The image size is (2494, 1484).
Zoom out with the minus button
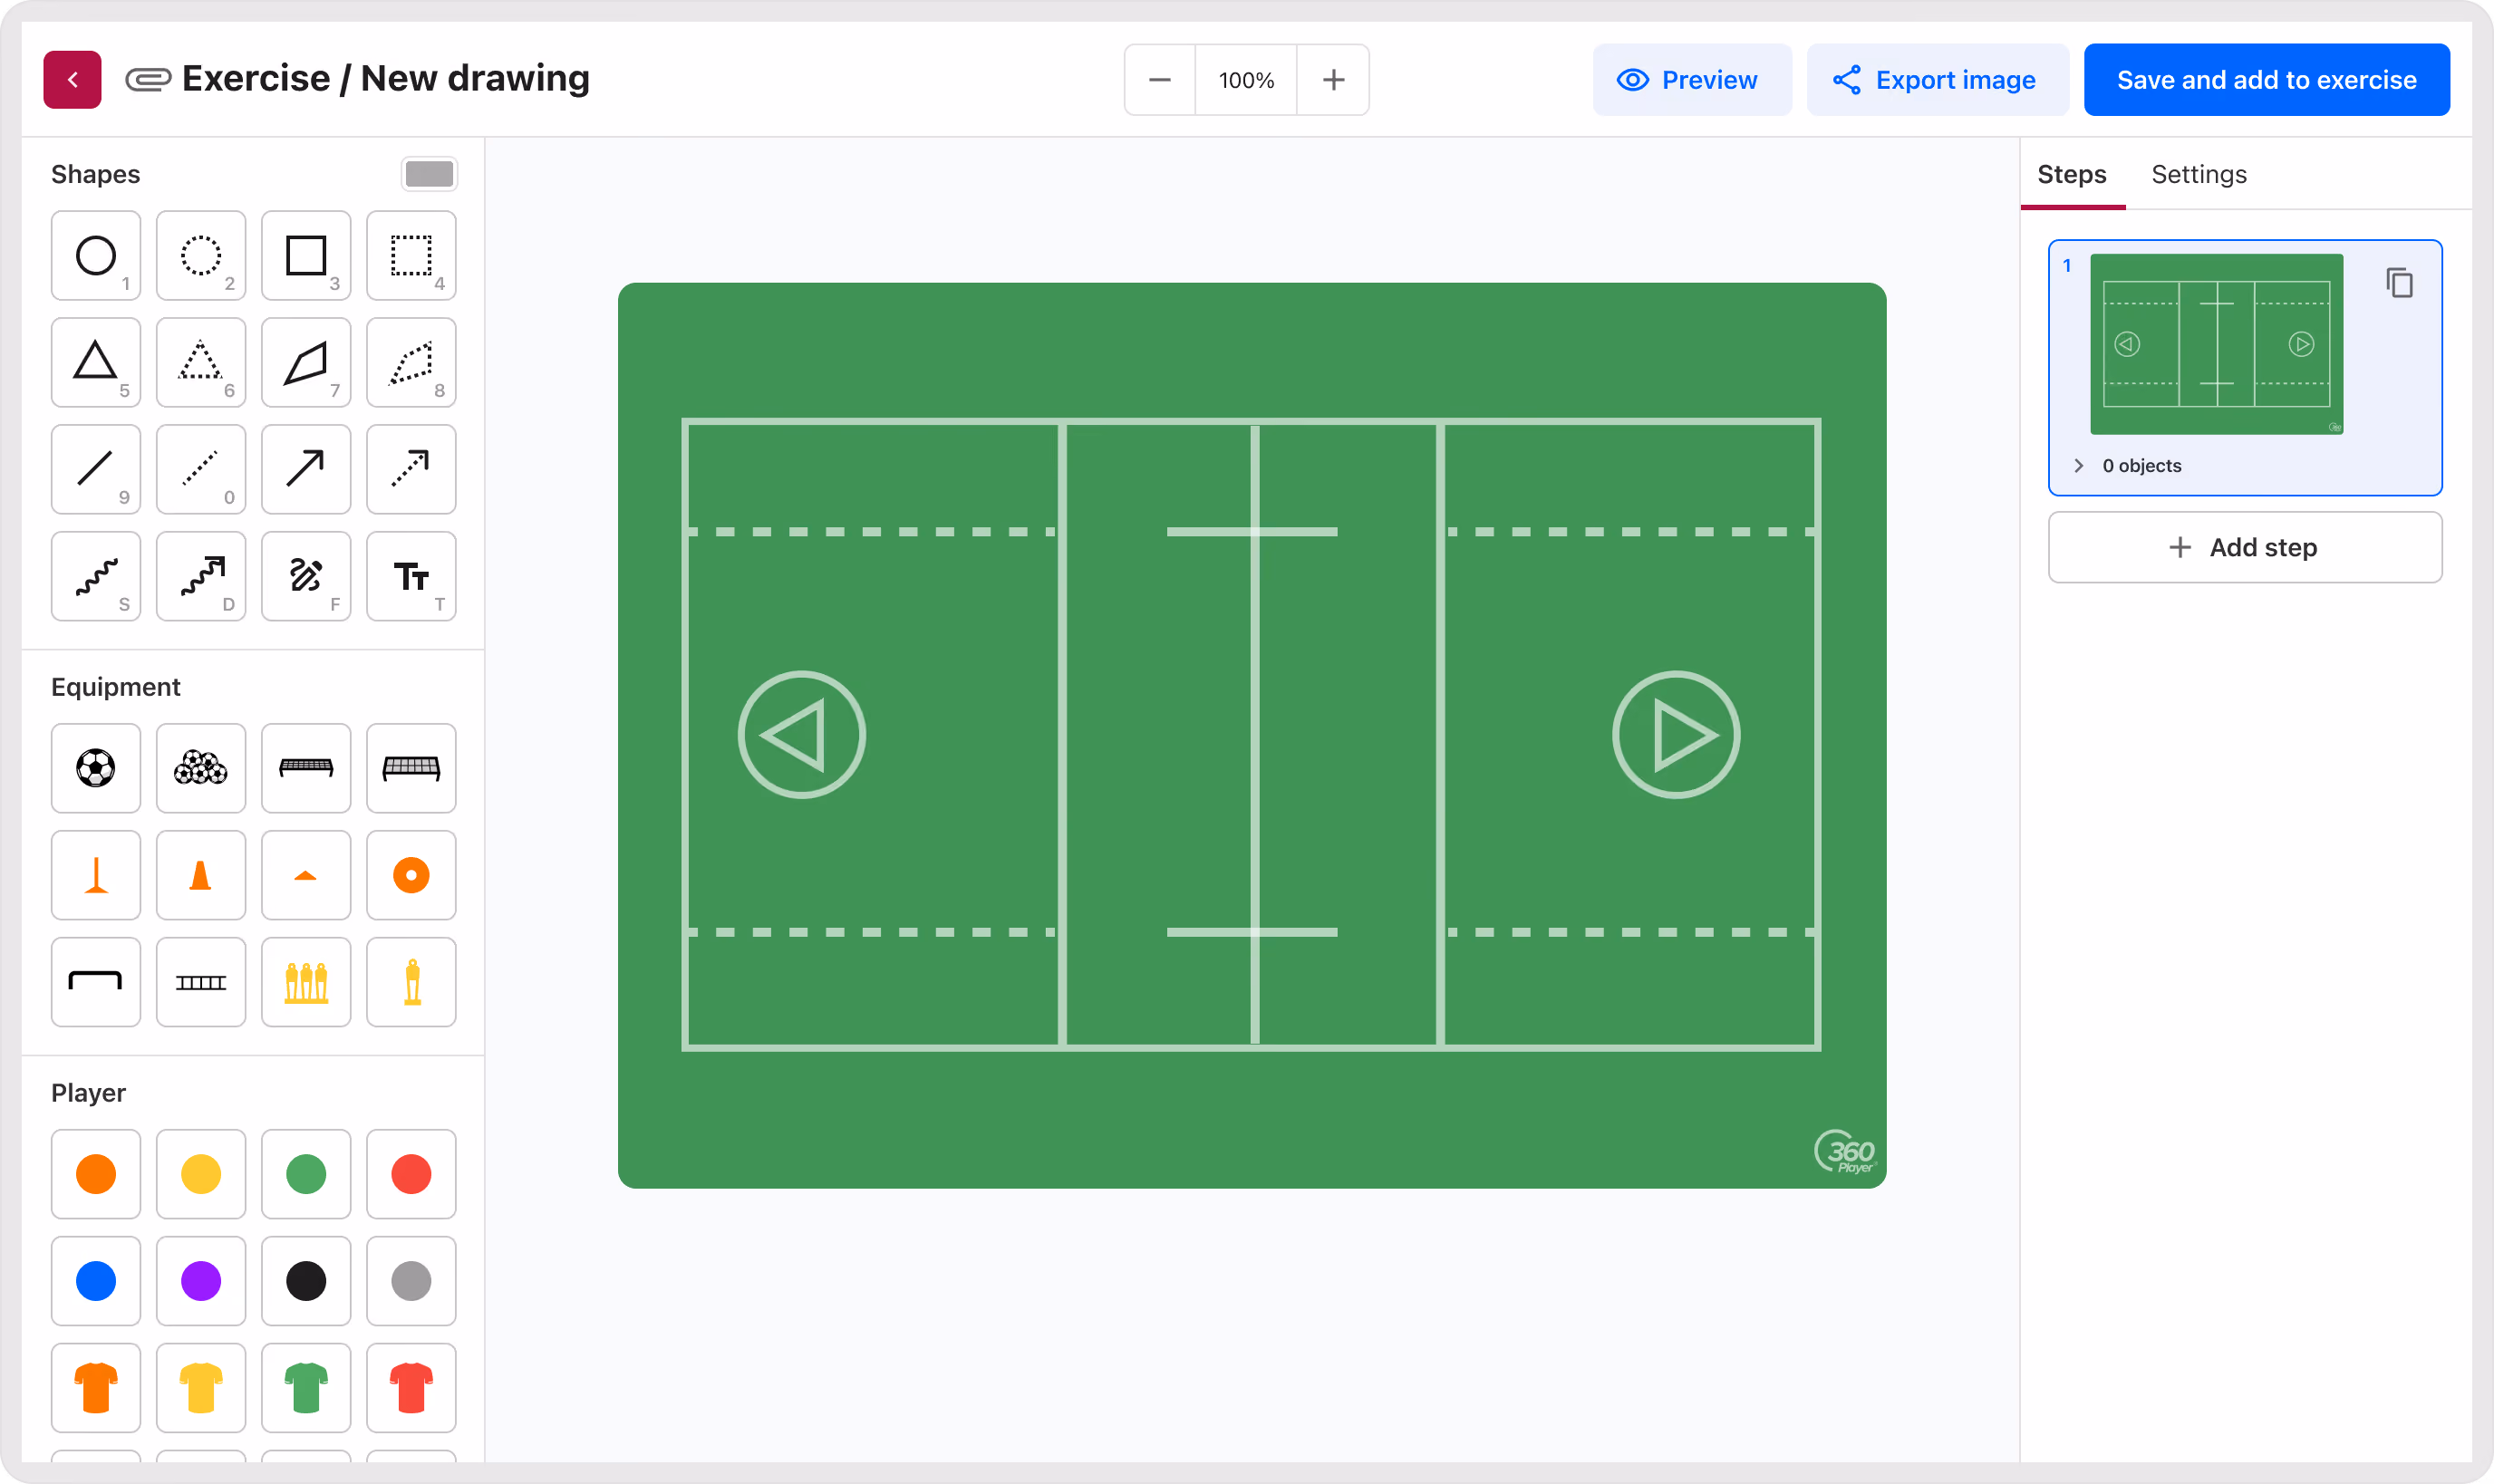coord(1160,79)
